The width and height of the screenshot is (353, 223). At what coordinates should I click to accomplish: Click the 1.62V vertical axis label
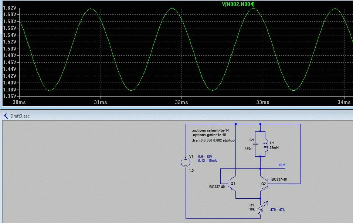coord(10,8)
